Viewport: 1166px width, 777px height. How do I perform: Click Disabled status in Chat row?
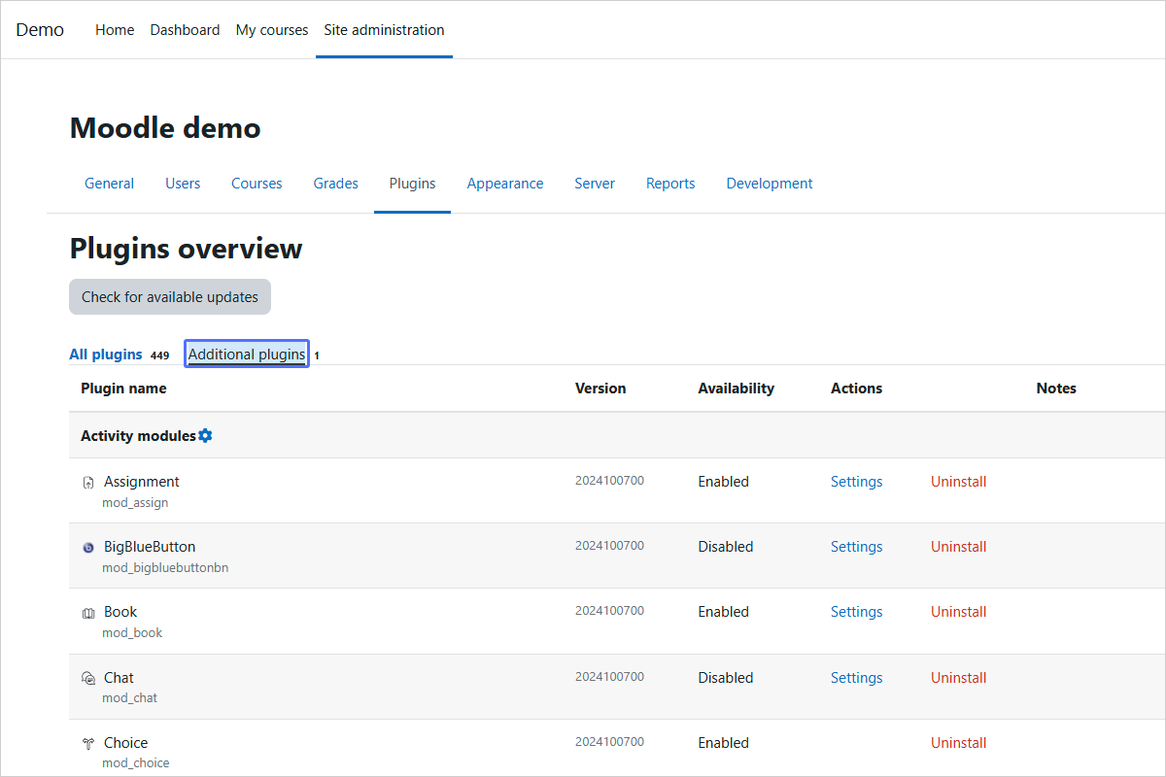tap(726, 678)
